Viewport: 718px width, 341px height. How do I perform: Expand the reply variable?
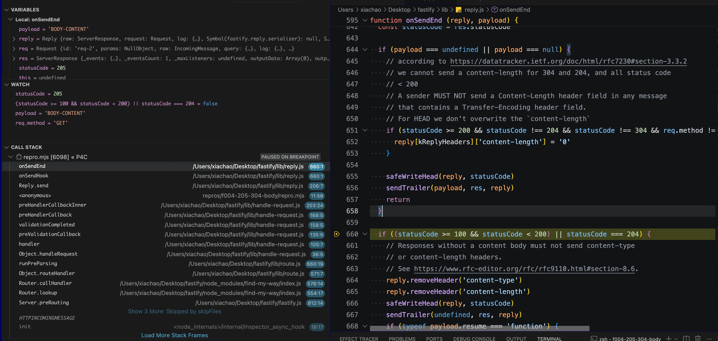pos(14,39)
